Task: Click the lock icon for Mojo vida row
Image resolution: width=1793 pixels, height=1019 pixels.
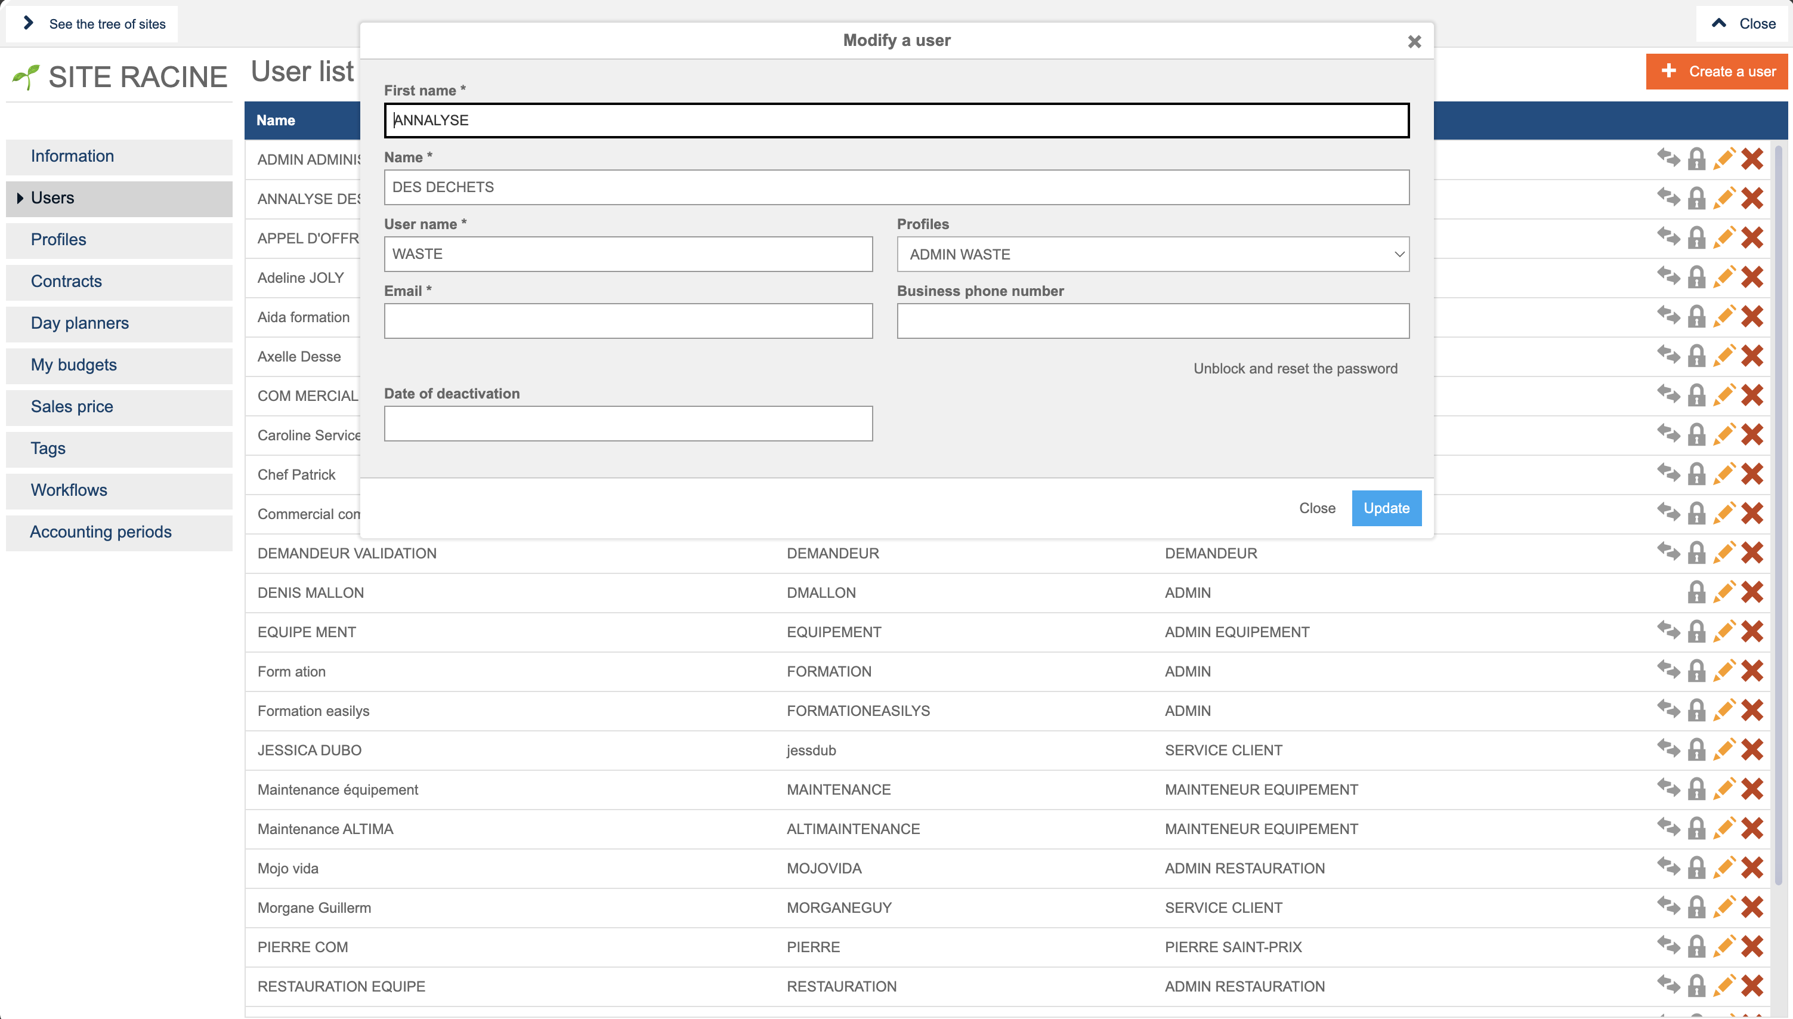Action: click(1696, 868)
